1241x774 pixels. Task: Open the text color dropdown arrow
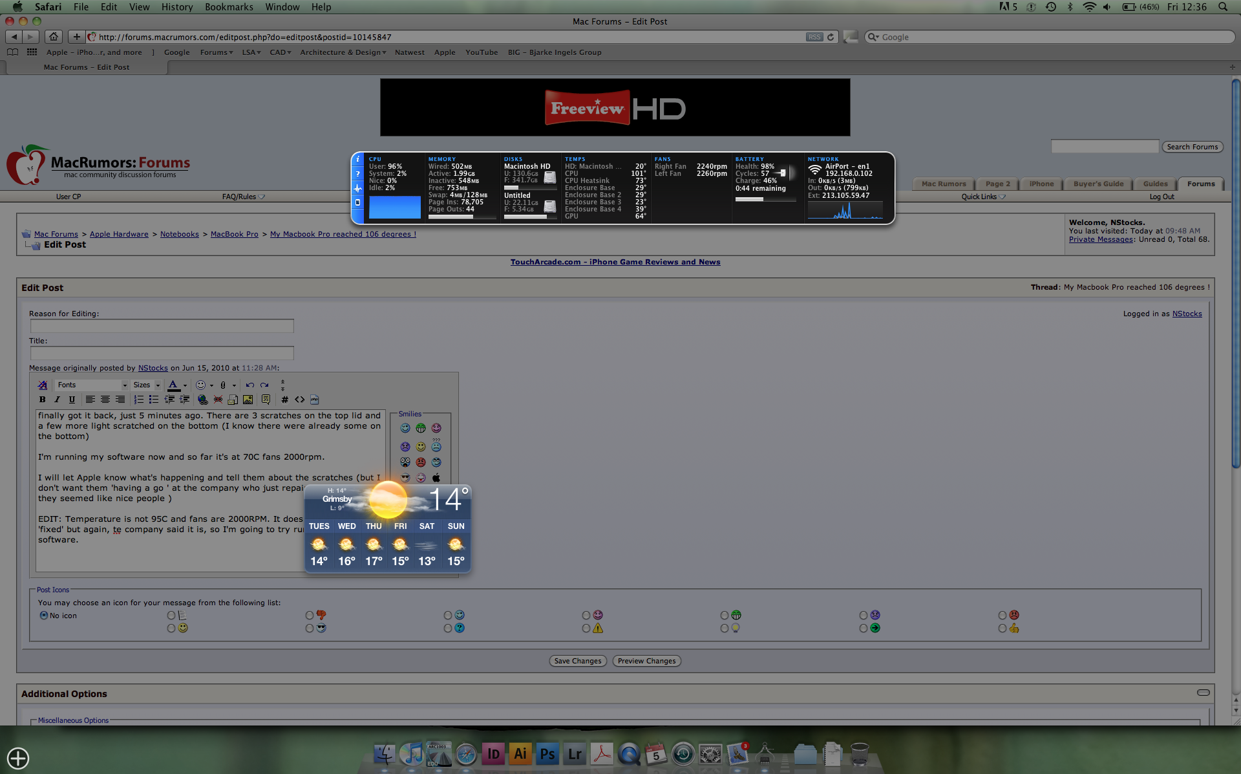tap(186, 385)
